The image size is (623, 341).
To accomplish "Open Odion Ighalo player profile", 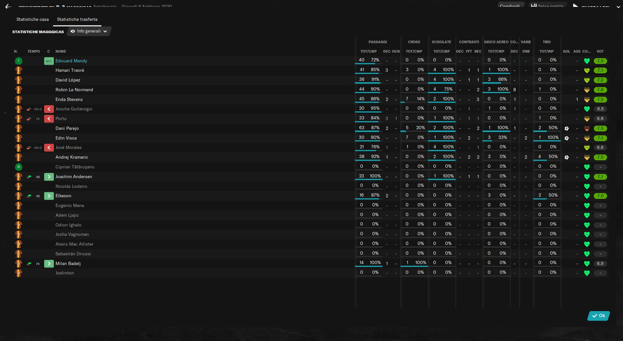I will [x=68, y=225].
